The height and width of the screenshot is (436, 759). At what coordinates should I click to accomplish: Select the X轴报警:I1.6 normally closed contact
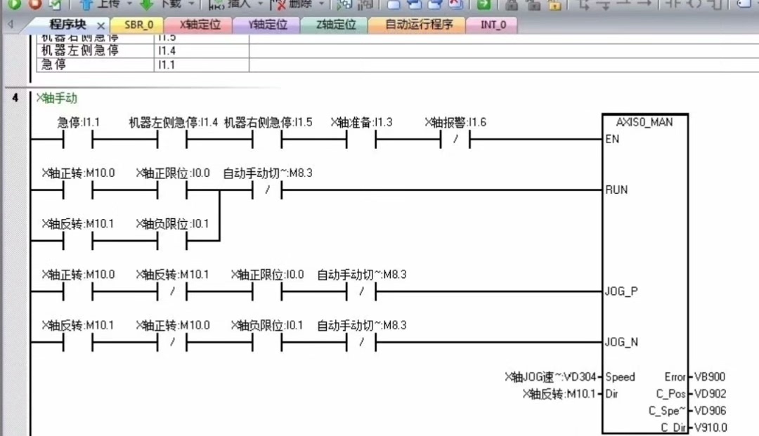455,140
